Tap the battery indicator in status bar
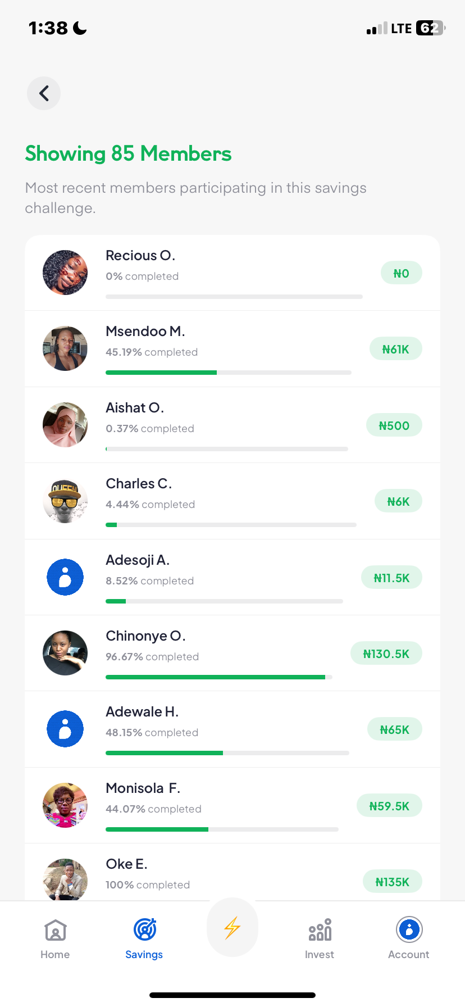465x1007 pixels. click(430, 28)
